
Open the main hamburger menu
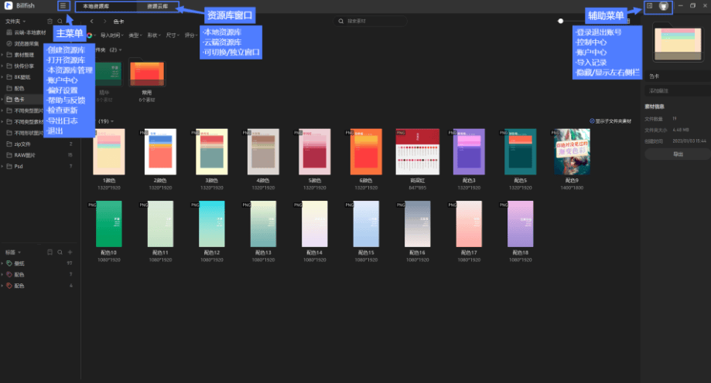coord(63,6)
